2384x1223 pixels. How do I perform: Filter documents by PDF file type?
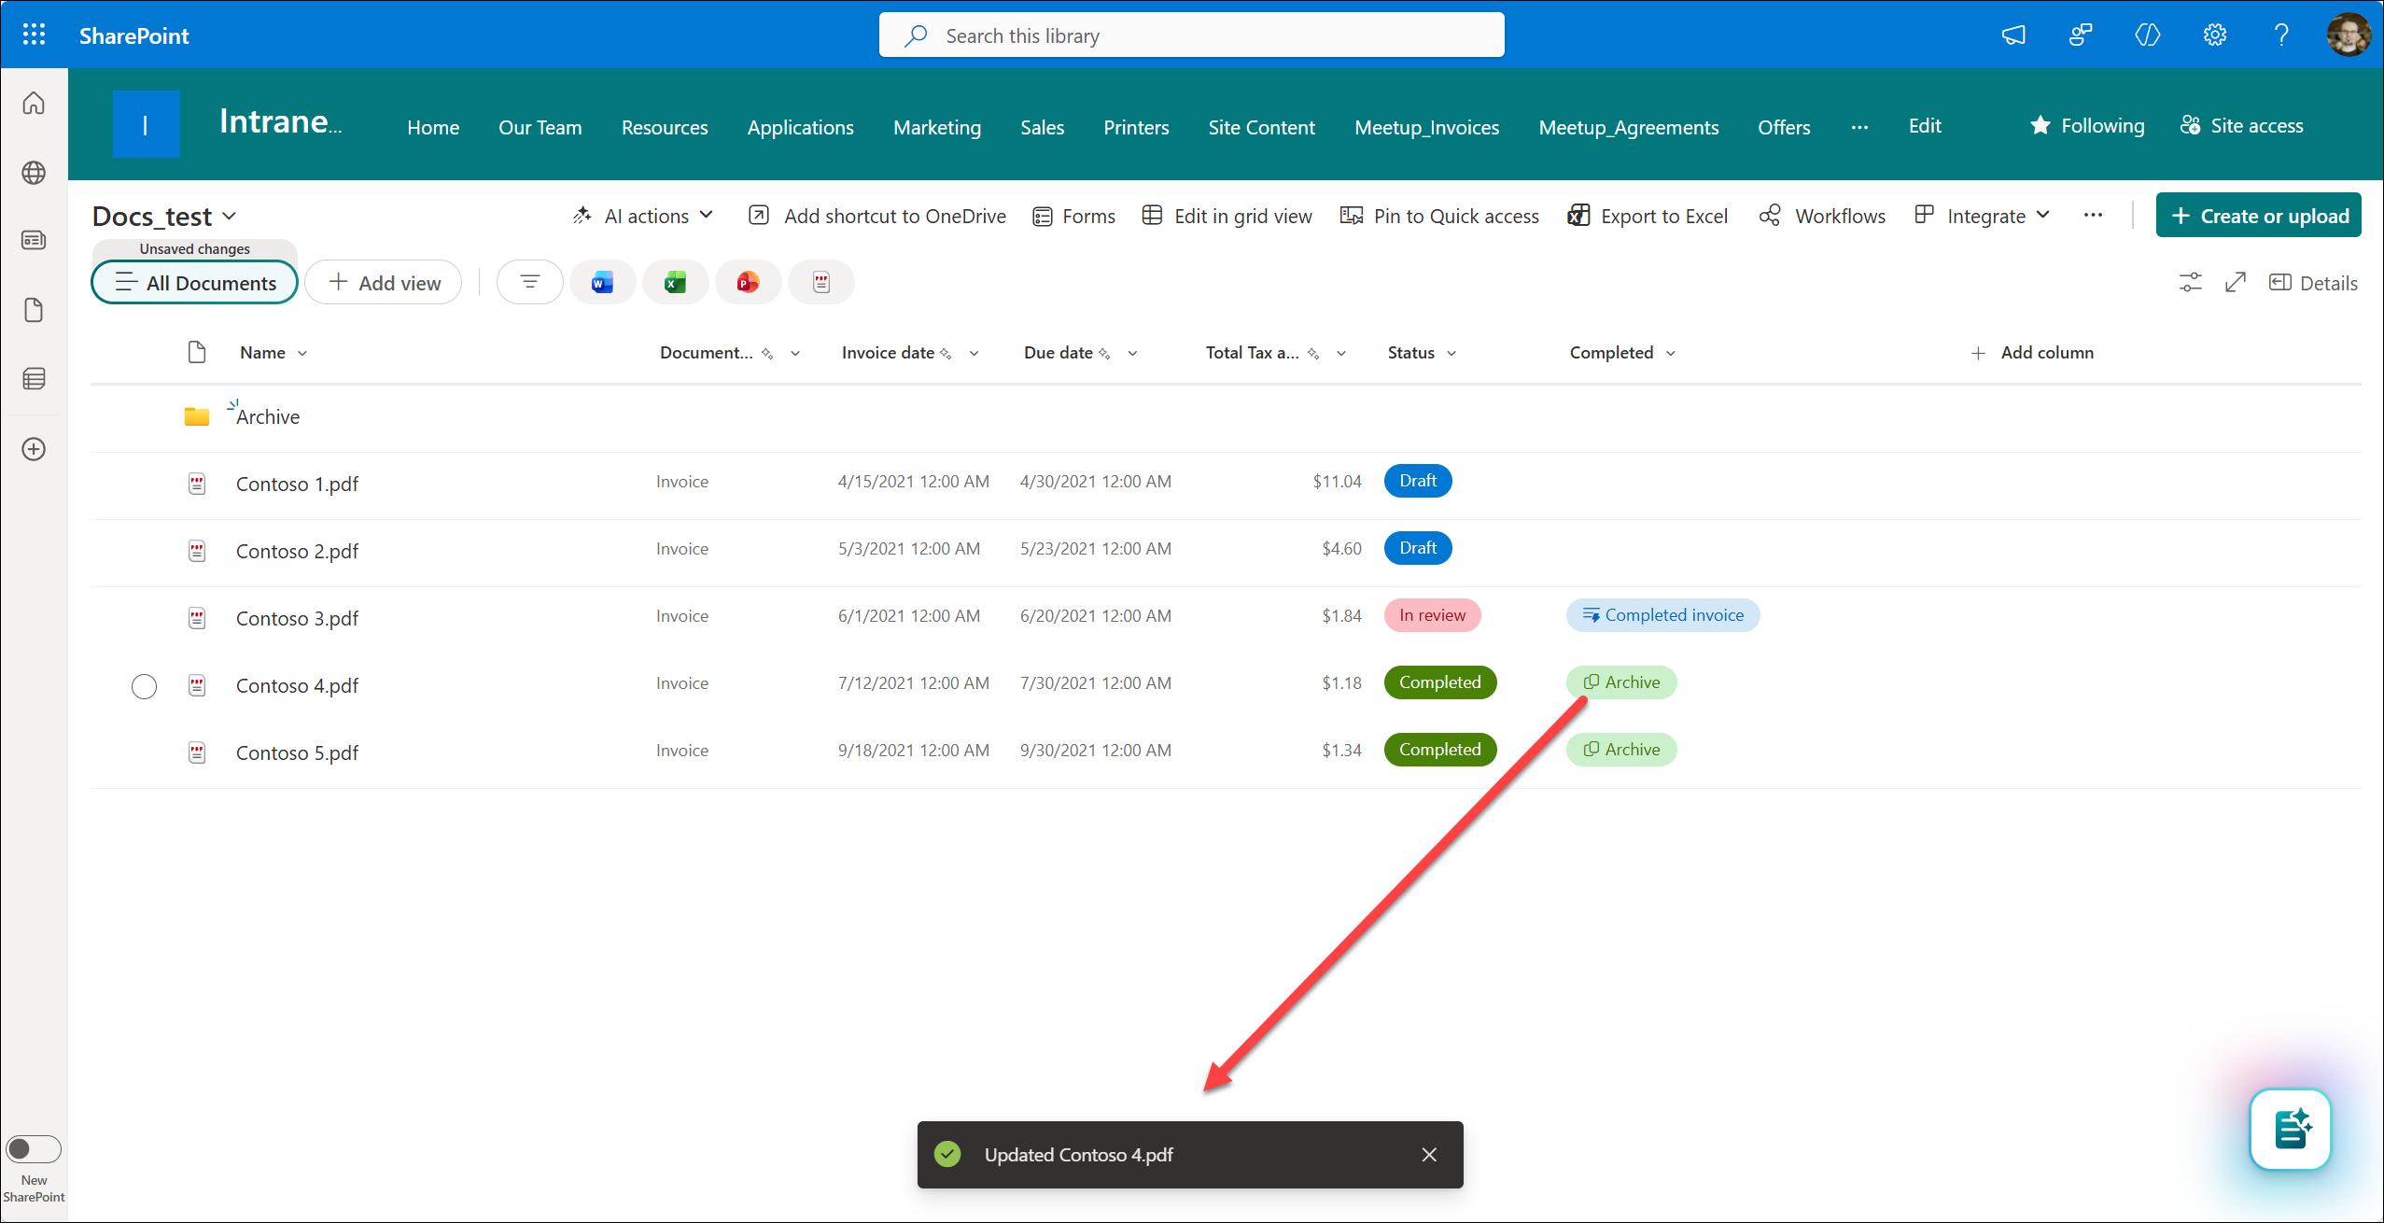[820, 282]
